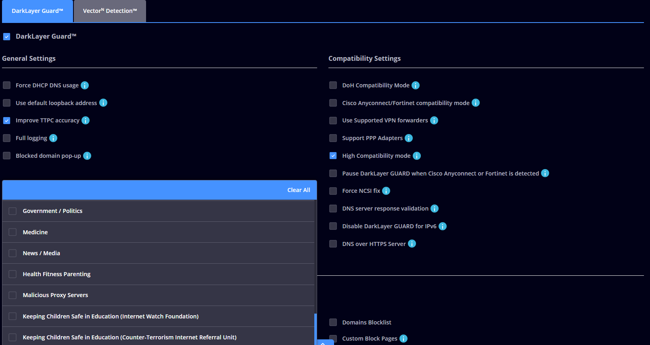
Task: Enable DNS over HTTPS Server
Action: [333, 244]
